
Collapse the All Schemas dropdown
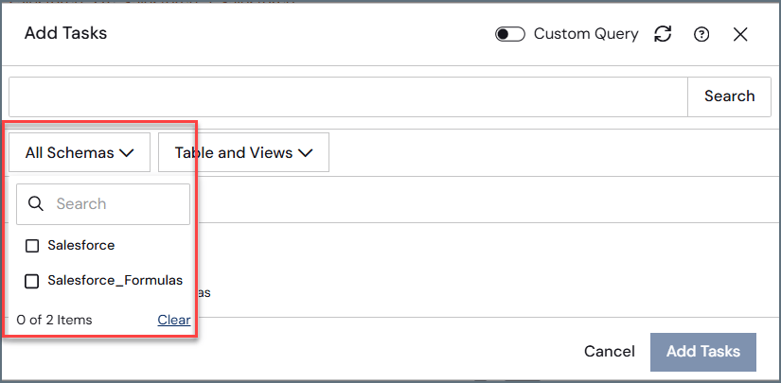pyautogui.click(x=80, y=152)
